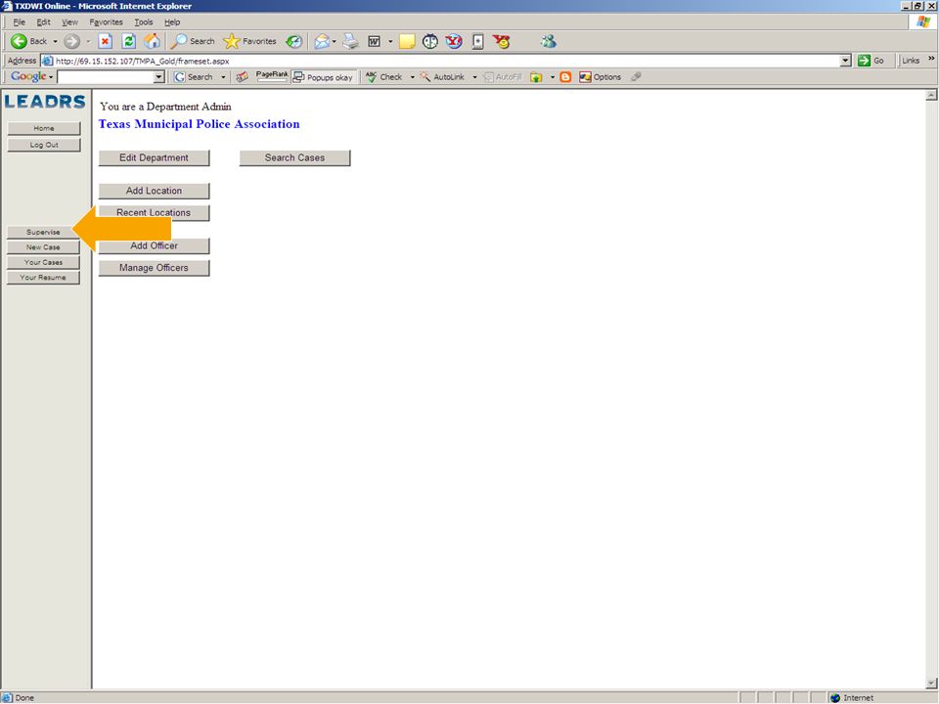Open Your Resume in sidebar

tap(43, 278)
